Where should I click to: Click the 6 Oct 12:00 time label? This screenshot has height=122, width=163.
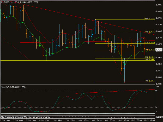(44, 120)
